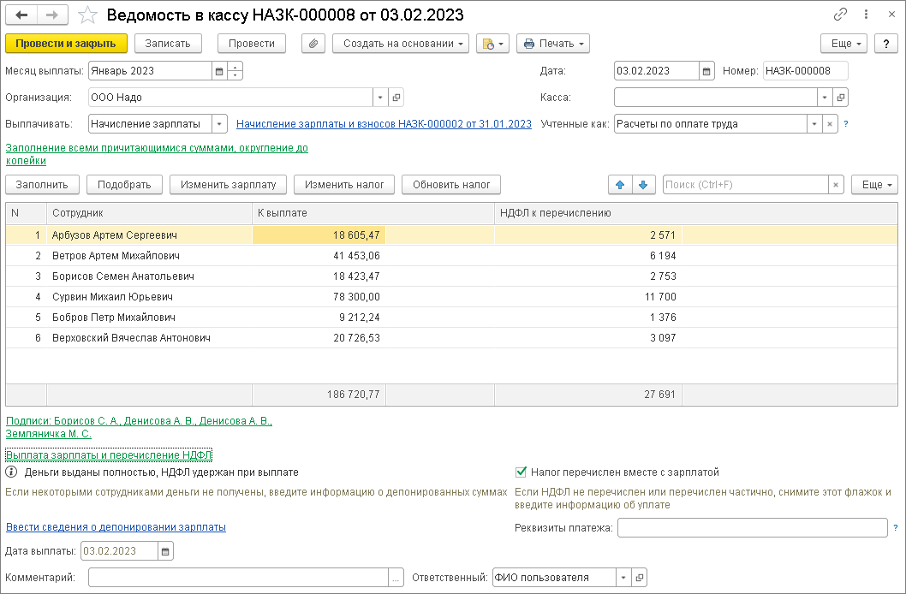The height and width of the screenshot is (594, 906).
Task: Click the back navigation arrow
Action: (21, 15)
